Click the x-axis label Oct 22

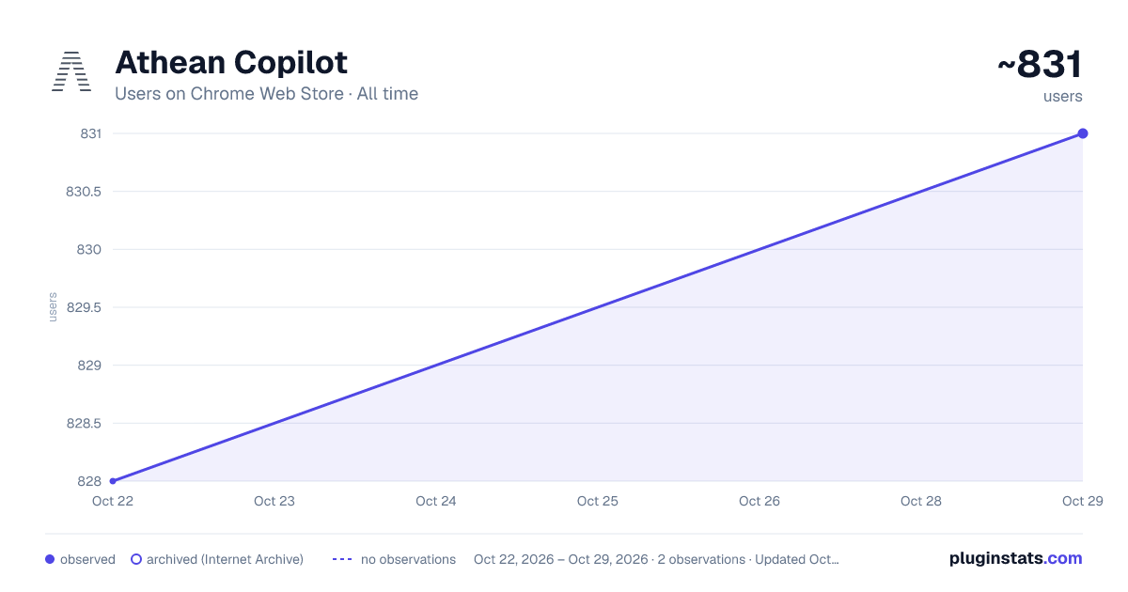pos(113,501)
